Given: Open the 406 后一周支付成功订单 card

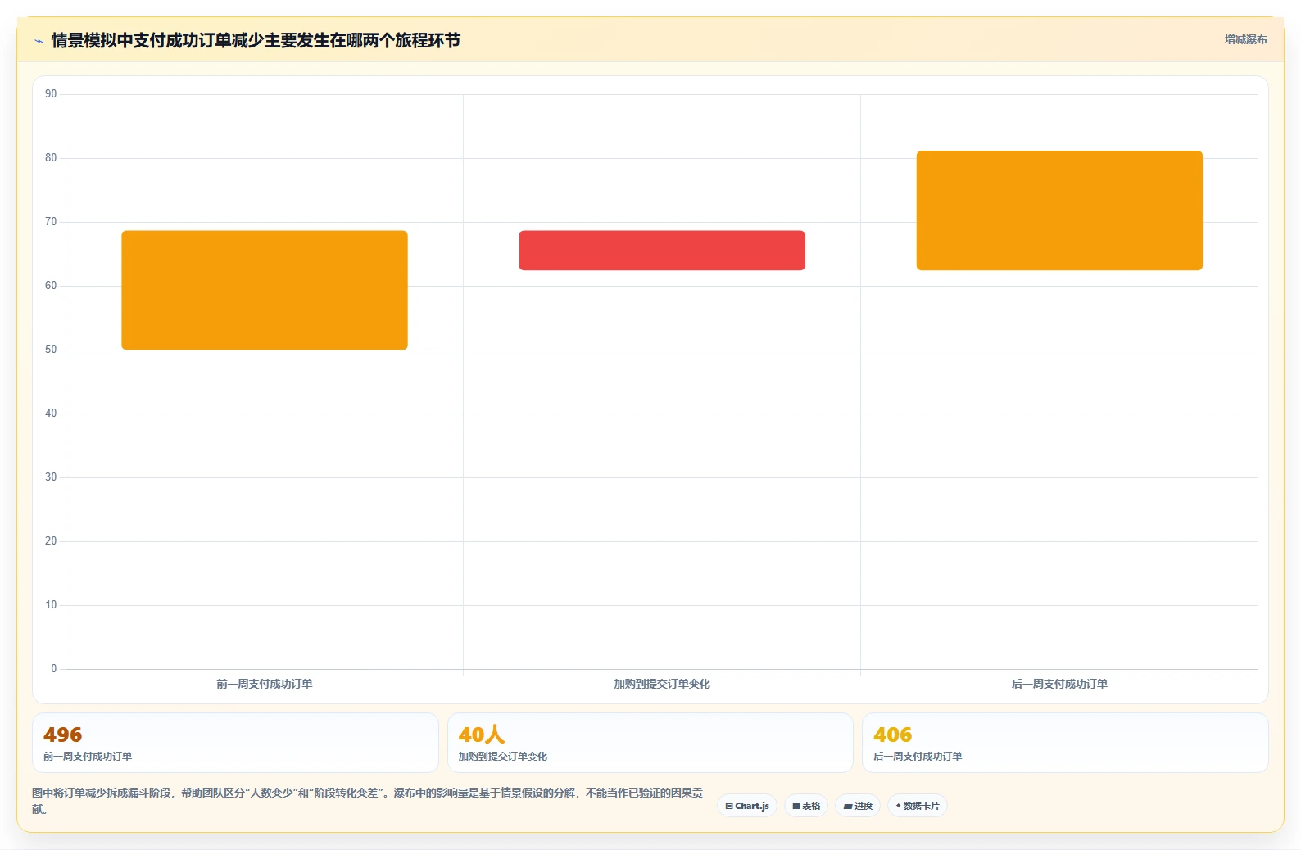Looking at the screenshot, I should tap(1065, 743).
